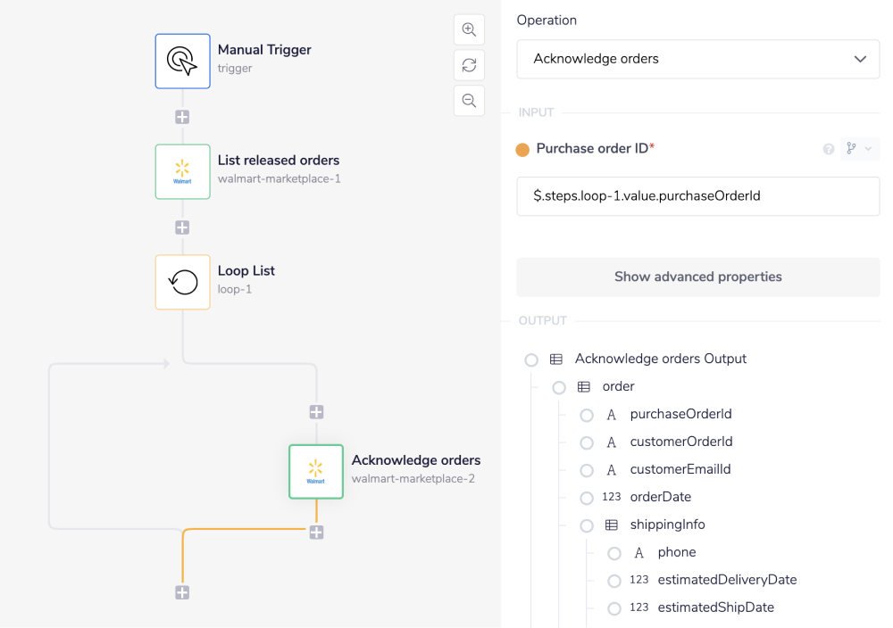This screenshot has height=628, width=893.
Task: Click the zoom out magnifier icon
Action: pyautogui.click(x=469, y=101)
